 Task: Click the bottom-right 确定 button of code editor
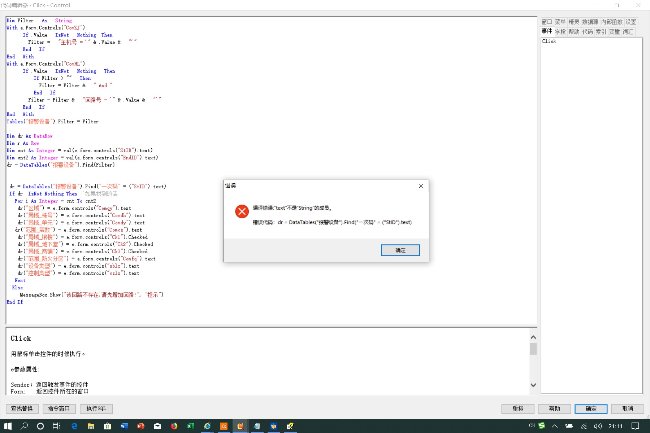591,408
